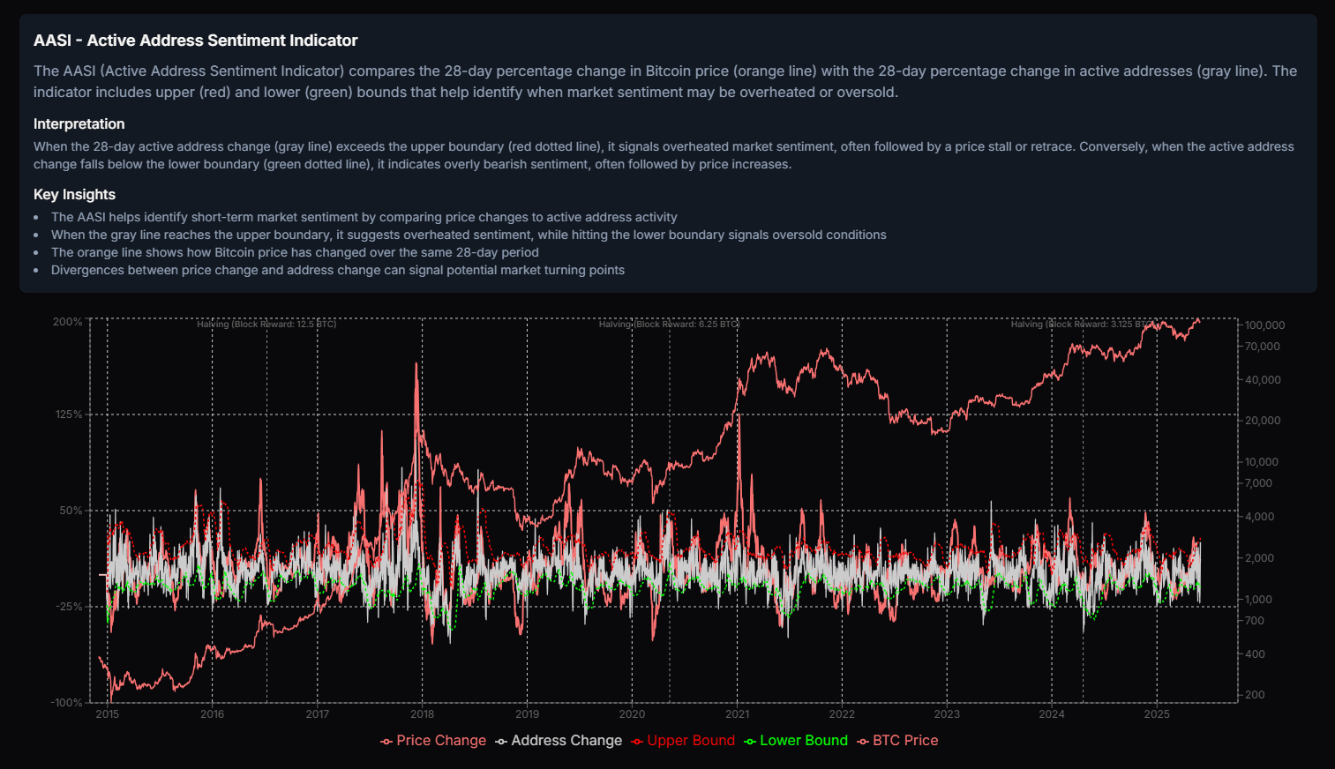Click the Halving 12.5 BTC annotation
The height and width of the screenshot is (769, 1335).
click(266, 325)
